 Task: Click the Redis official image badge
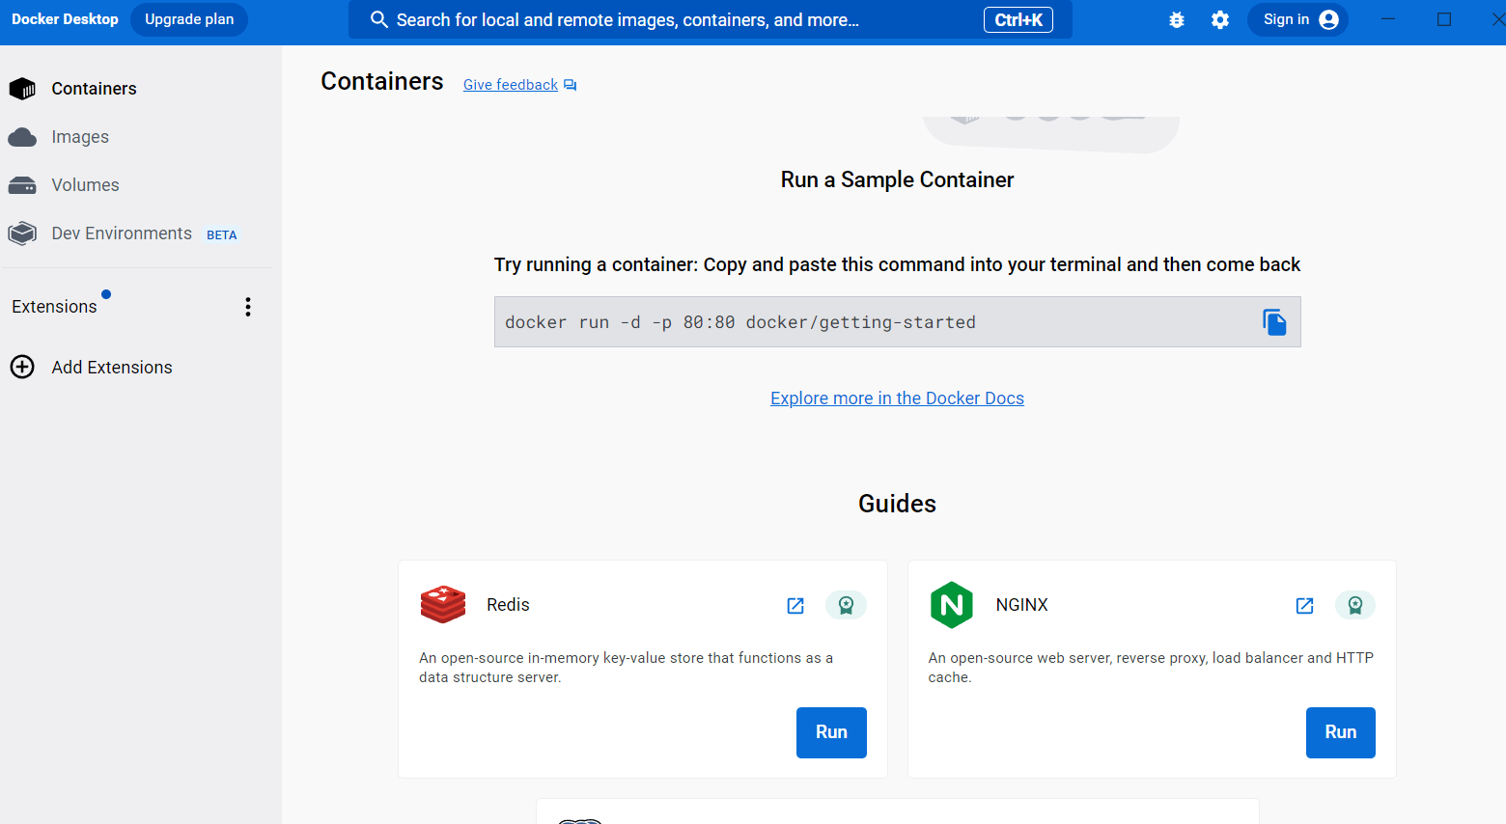846,605
